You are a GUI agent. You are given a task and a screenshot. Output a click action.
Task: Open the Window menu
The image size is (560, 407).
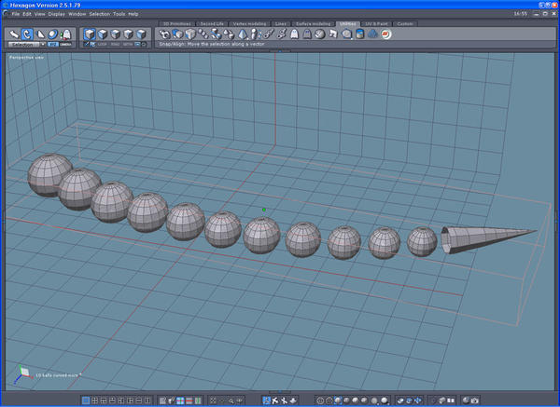click(x=77, y=14)
